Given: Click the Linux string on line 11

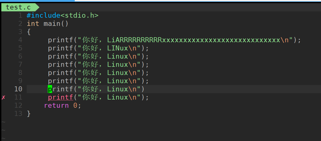Looking at the screenshot, I should point(118,97).
